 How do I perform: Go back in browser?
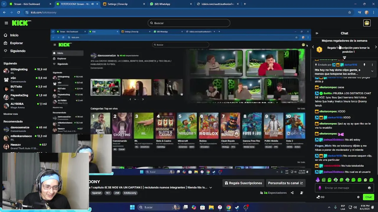click(x=4, y=12)
